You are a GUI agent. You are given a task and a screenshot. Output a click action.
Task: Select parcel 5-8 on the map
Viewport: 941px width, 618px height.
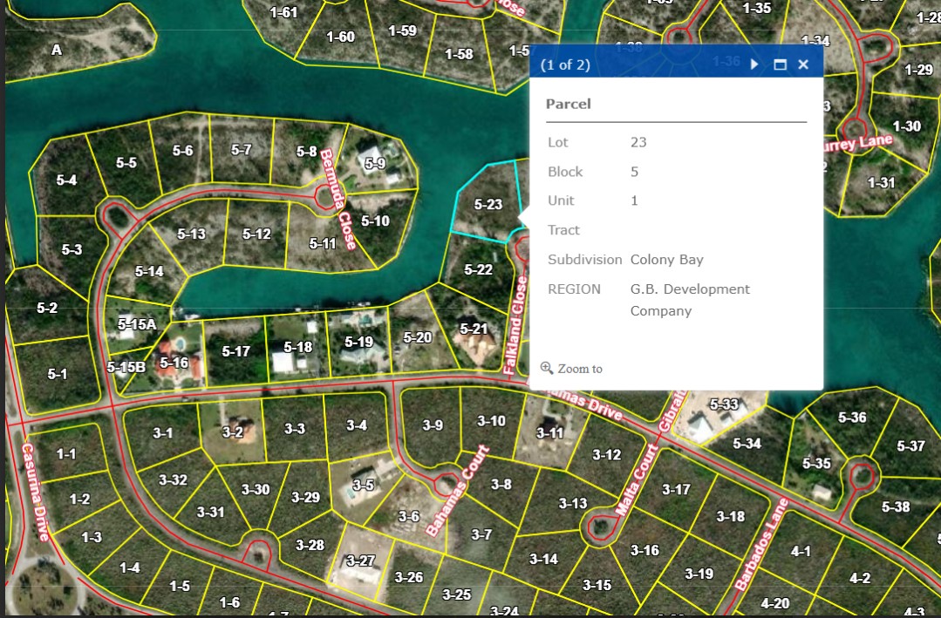coord(306,151)
